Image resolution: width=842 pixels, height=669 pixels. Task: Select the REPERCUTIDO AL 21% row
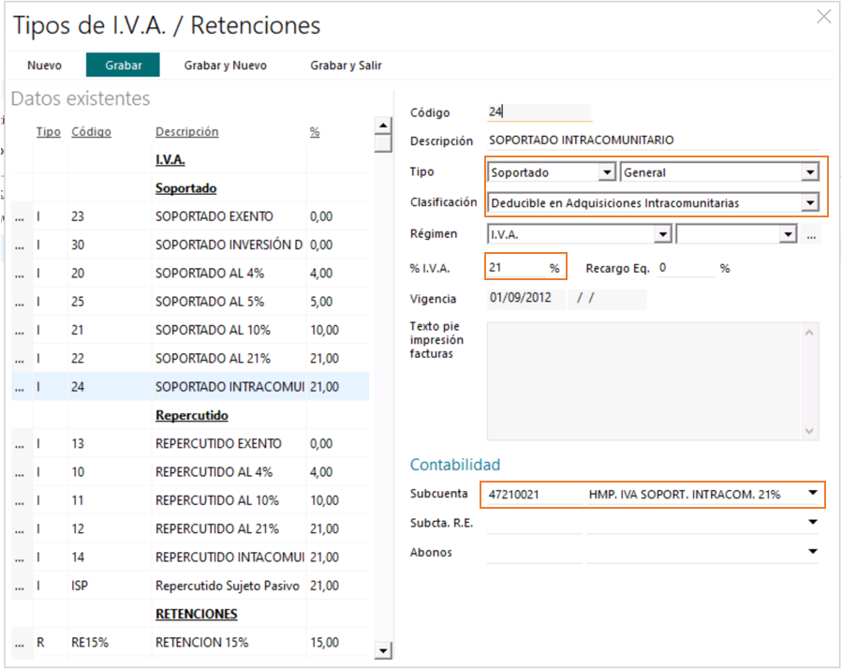tap(190, 528)
